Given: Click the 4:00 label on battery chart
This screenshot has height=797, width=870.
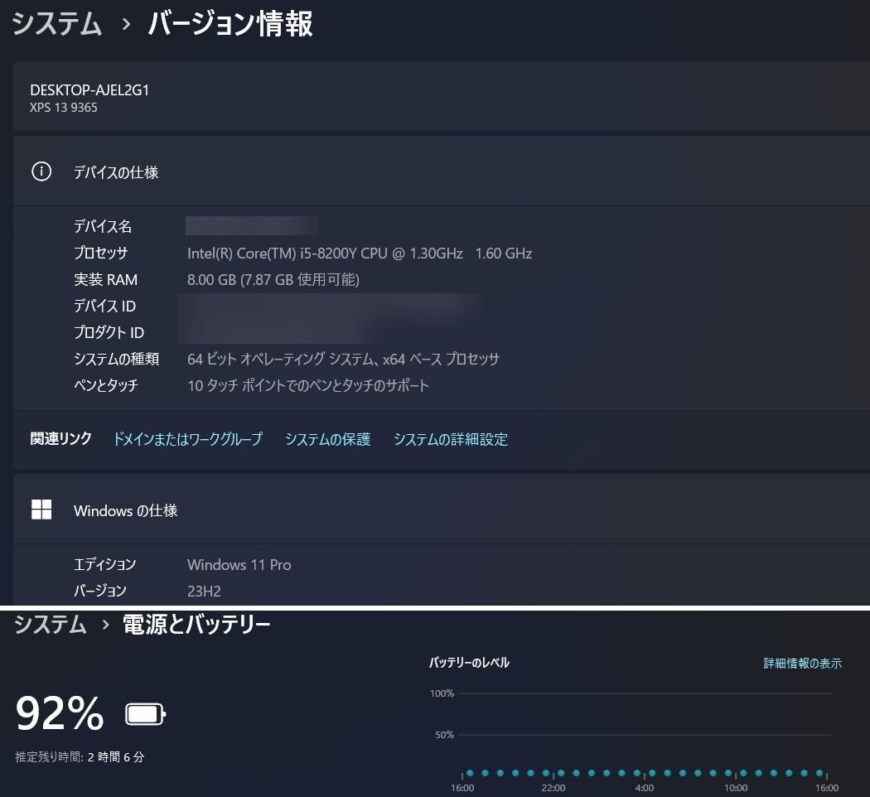Looking at the screenshot, I should pyautogui.click(x=644, y=788).
